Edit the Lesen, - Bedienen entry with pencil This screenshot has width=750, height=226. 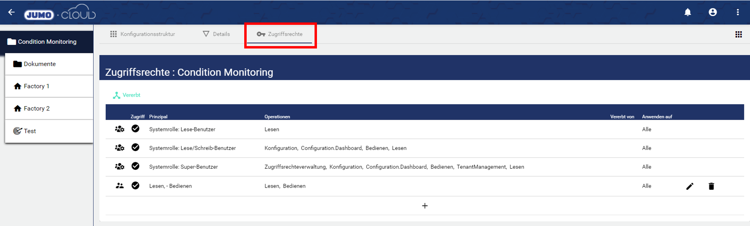tap(690, 186)
